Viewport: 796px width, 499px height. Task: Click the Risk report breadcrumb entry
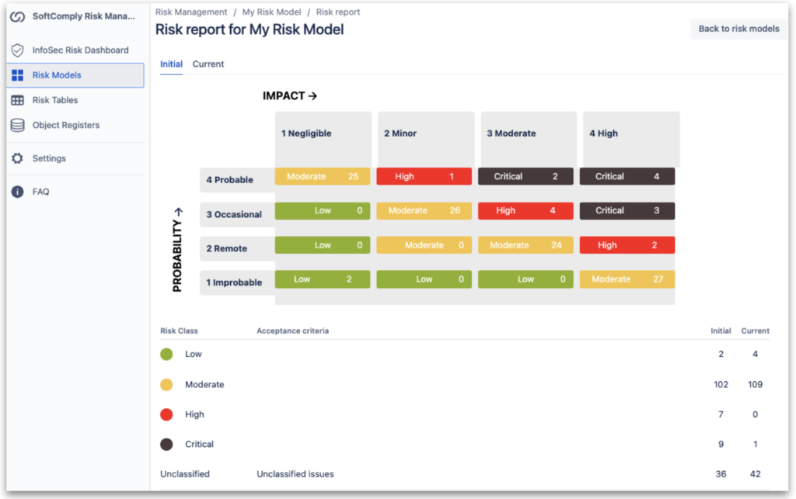click(x=337, y=12)
